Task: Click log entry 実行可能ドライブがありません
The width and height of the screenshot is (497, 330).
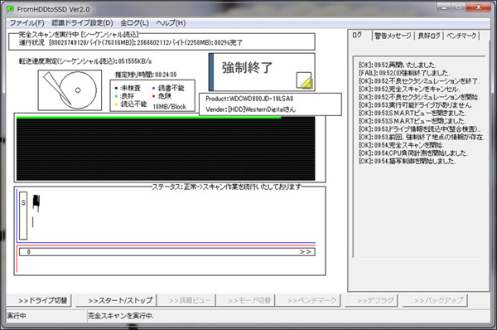Action: 416,105
